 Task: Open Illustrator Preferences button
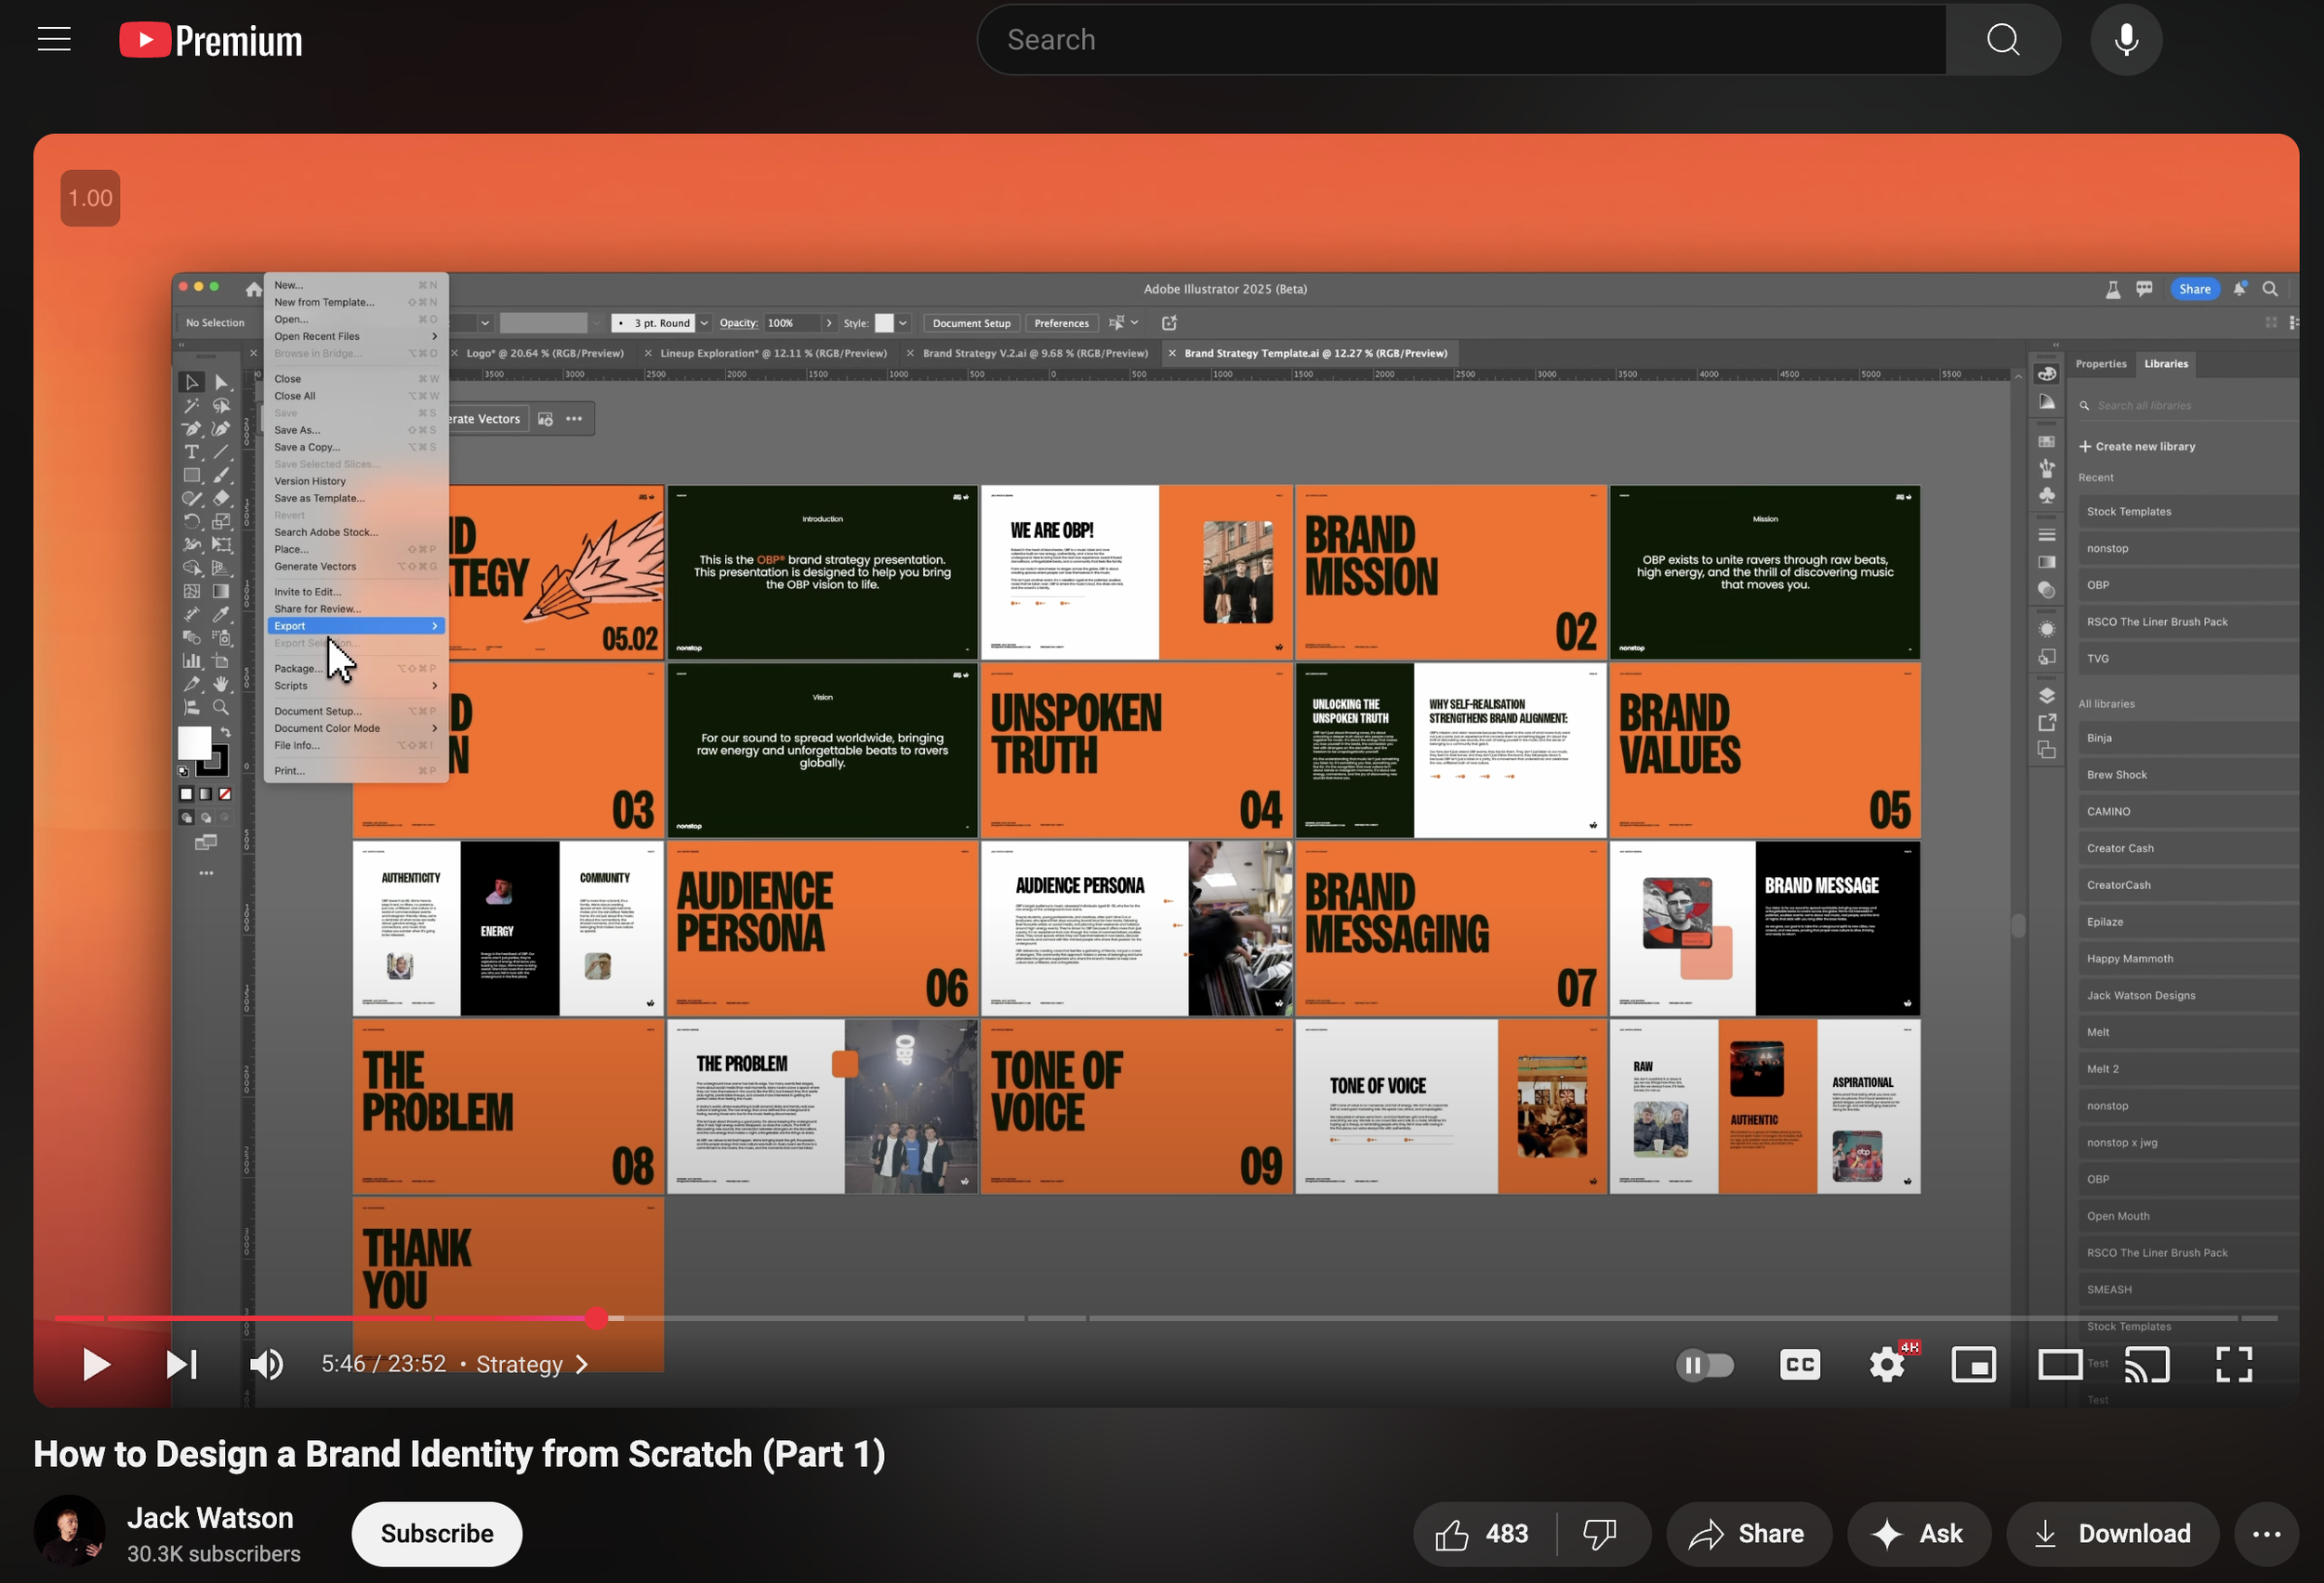click(1061, 322)
